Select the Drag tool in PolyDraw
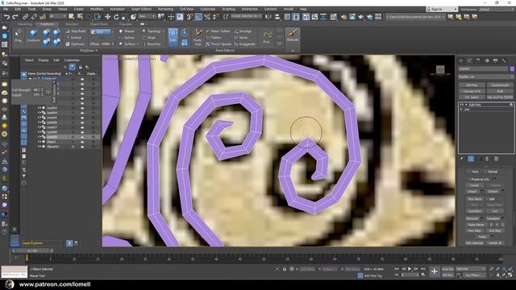The width and height of the screenshot is (516, 290). point(18,35)
